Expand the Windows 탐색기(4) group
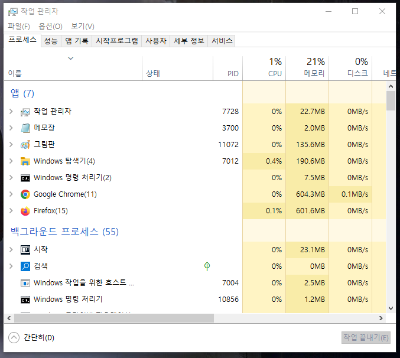The image size is (400, 358). 11,161
